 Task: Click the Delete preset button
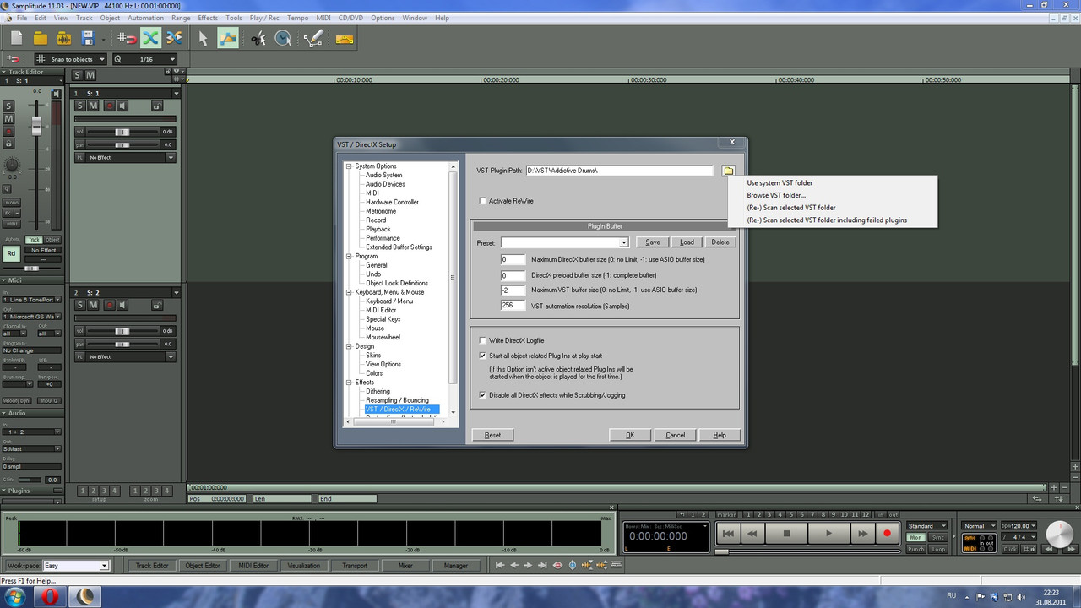click(x=720, y=242)
